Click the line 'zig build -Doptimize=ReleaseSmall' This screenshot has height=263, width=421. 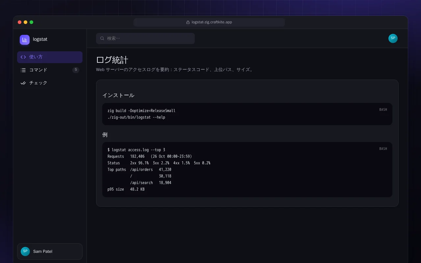point(141,111)
